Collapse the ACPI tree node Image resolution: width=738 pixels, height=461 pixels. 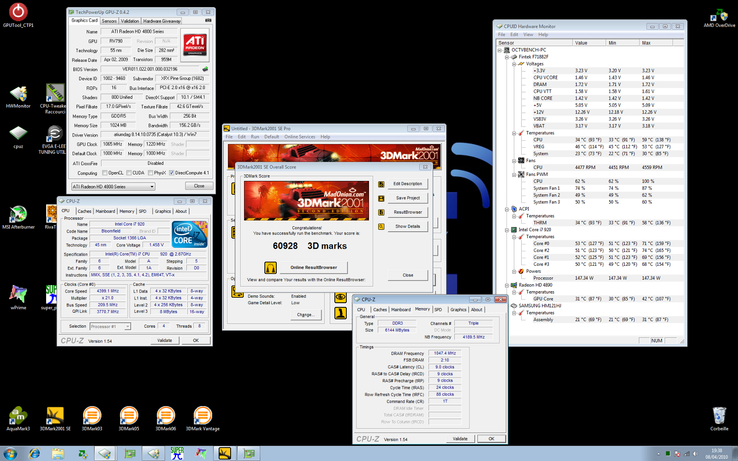[x=507, y=209]
